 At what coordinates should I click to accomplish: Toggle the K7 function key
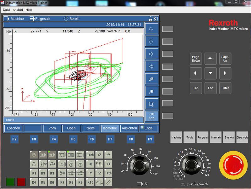[62, 182]
